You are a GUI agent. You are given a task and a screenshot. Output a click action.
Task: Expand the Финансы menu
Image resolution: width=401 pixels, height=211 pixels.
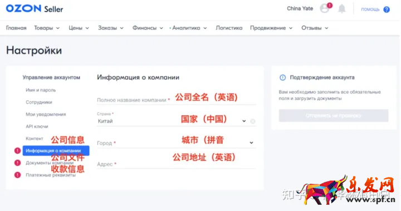pos(148,28)
